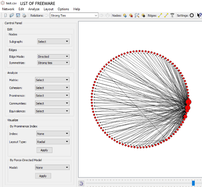Open the Prominence Select dropdown
Screen dimensions: 202x187
click(52, 95)
